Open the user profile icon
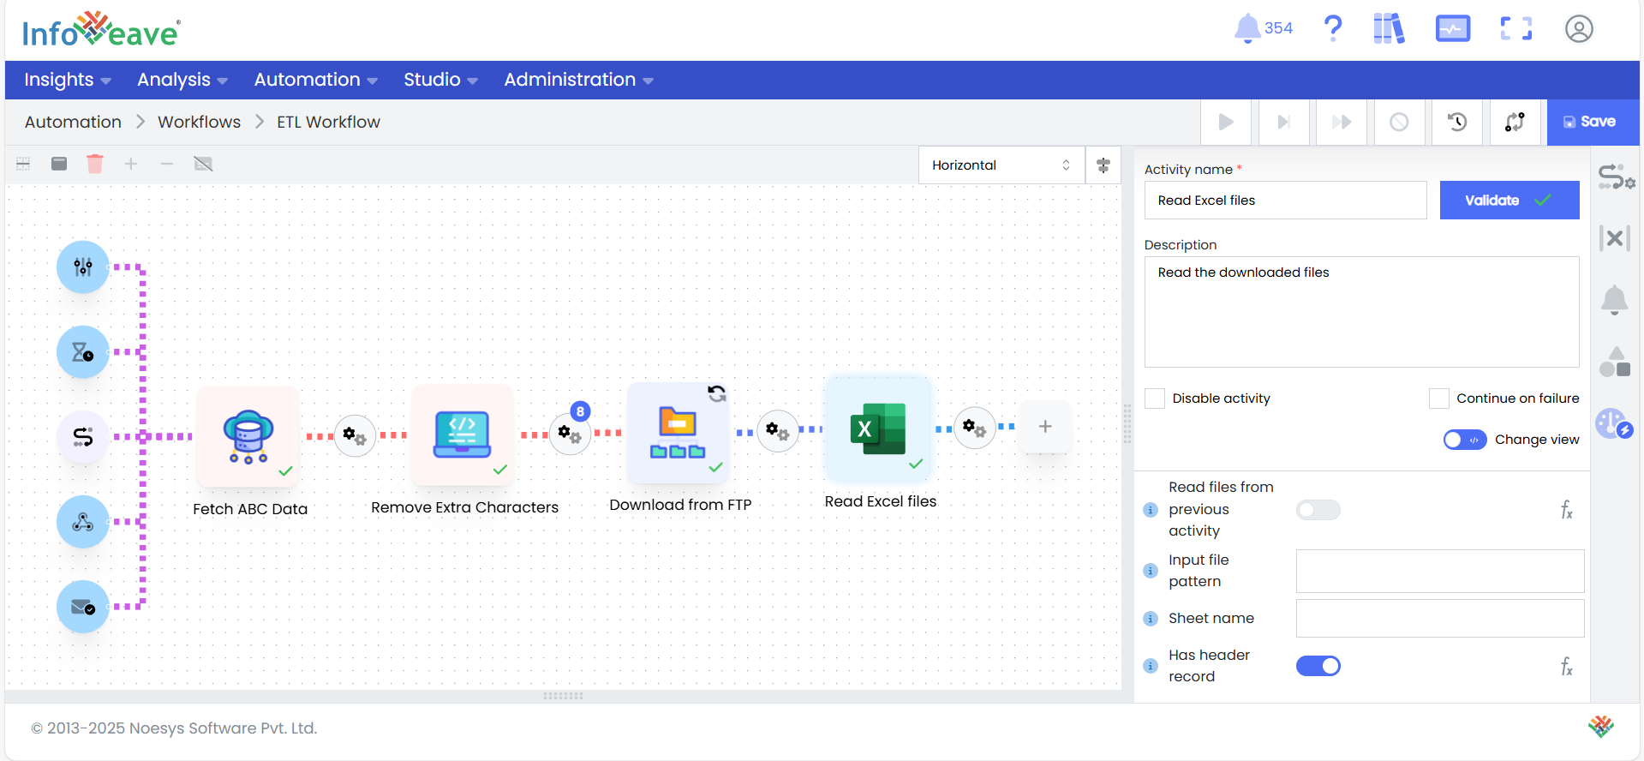The image size is (1644, 761). (x=1578, y=29)
